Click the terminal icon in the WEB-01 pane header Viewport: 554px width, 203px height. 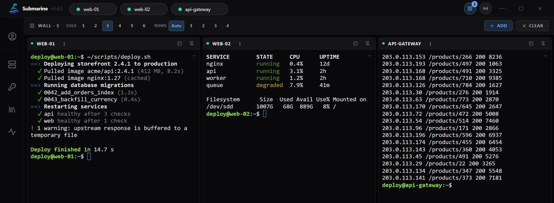coord(180,43)
